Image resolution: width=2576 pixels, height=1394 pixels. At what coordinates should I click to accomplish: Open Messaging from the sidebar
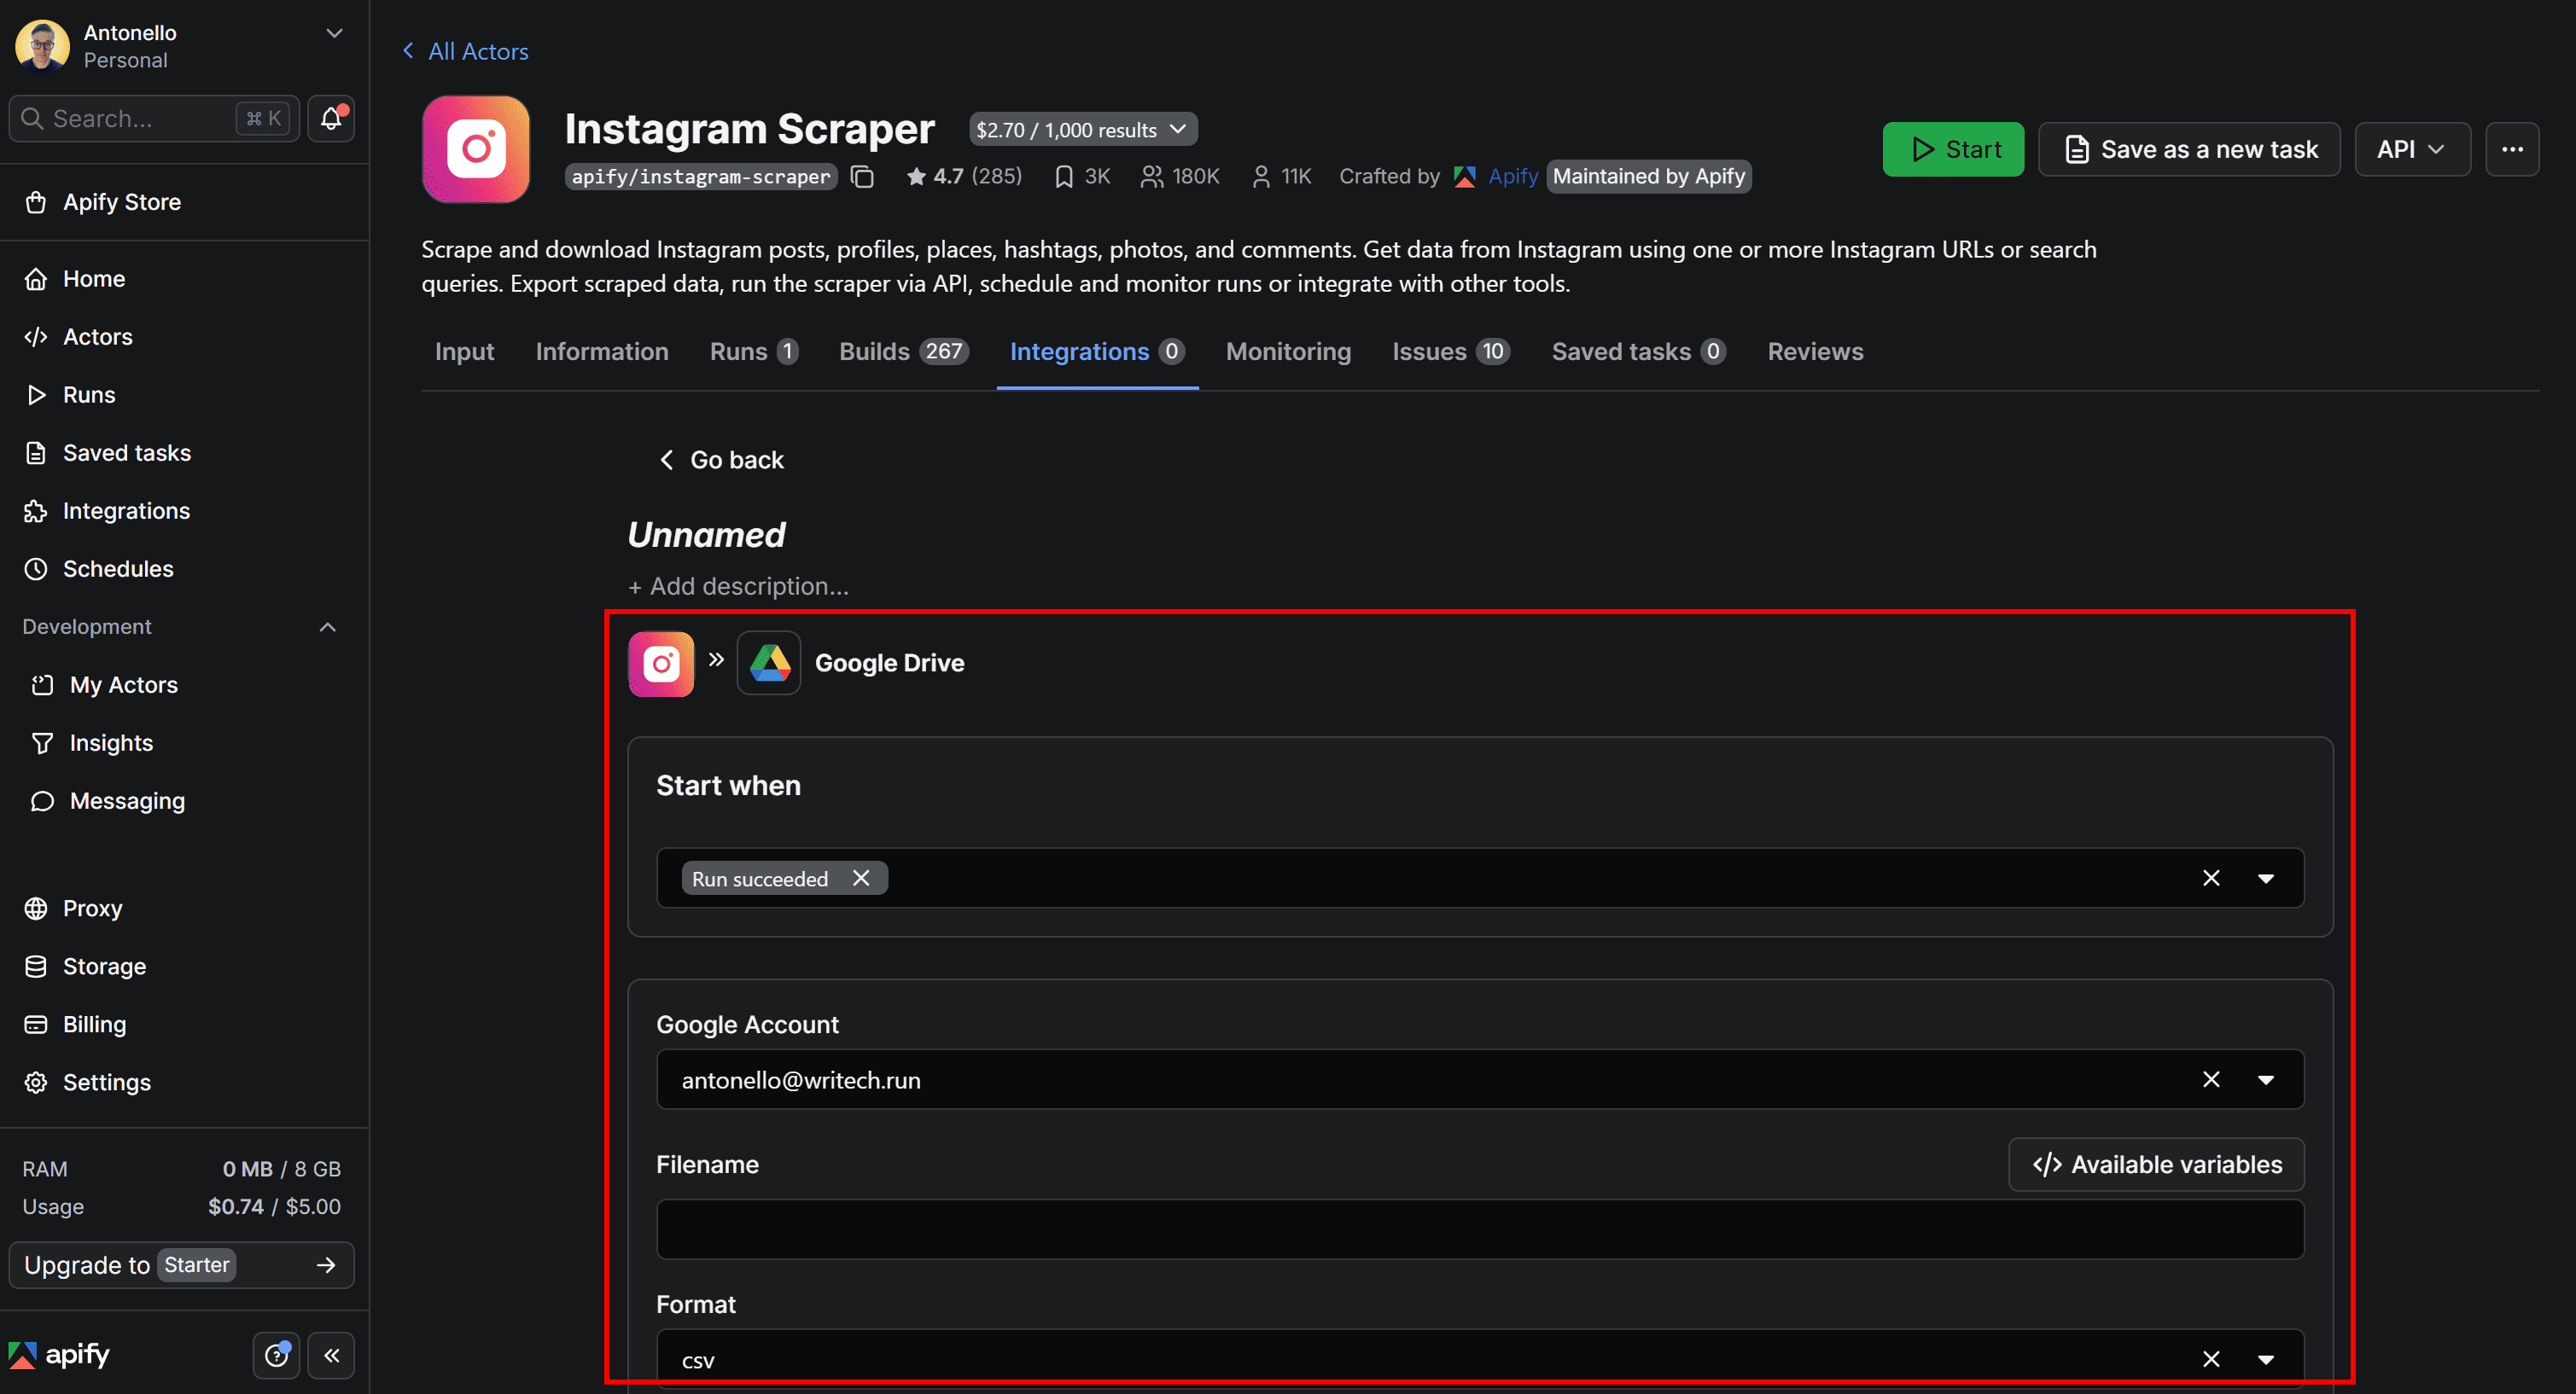coord(123,799)
